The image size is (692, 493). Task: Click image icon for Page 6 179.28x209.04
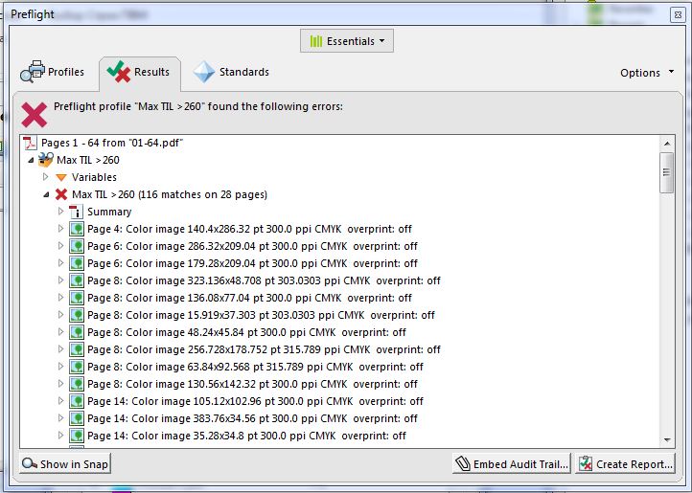coord(77,263)
